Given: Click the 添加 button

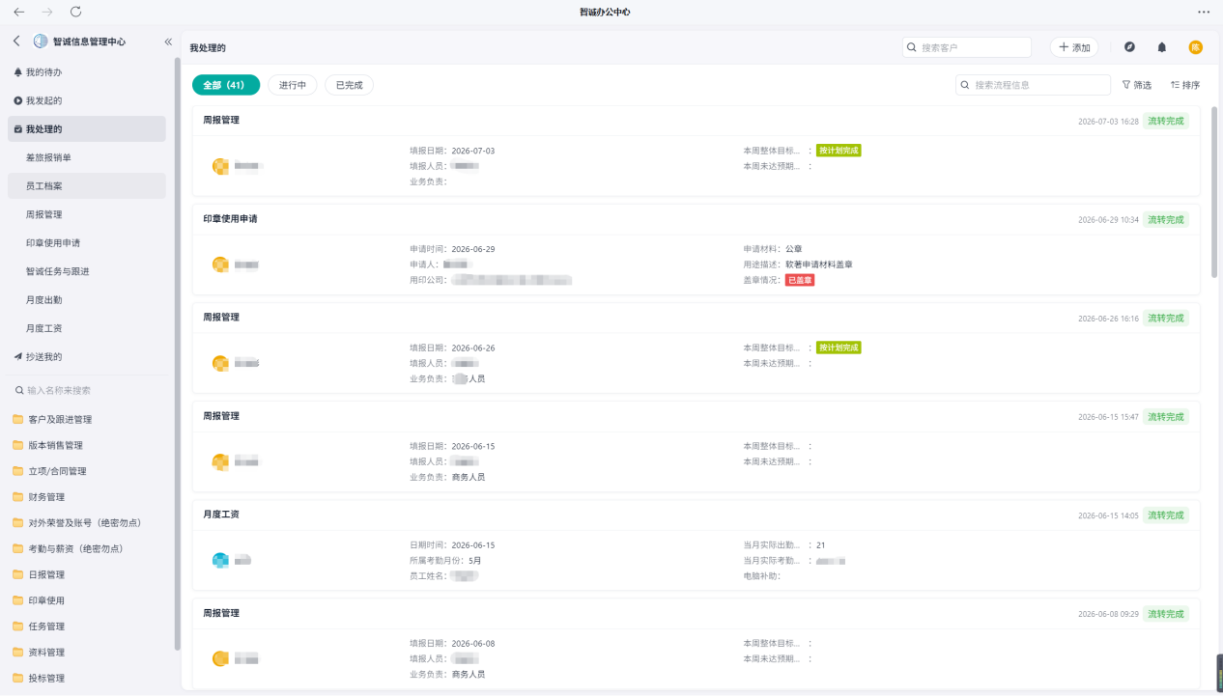Looking at the screenshot, I should (x=1074, y=47).
